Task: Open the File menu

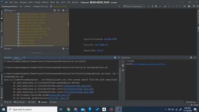Action: tap(6, 2)
